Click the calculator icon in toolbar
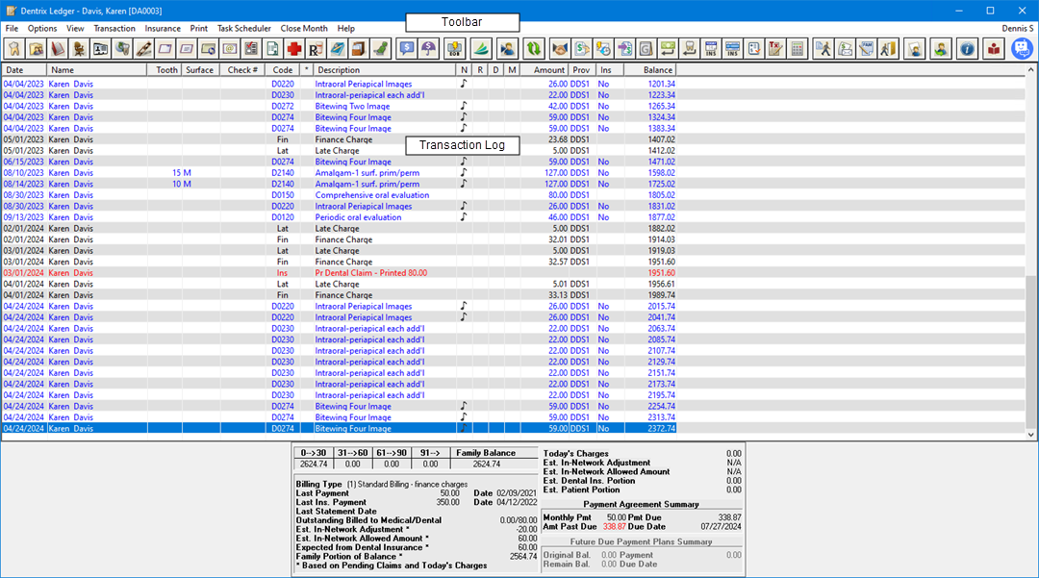Screen dimensions: 1039x578 click(796, 48)
